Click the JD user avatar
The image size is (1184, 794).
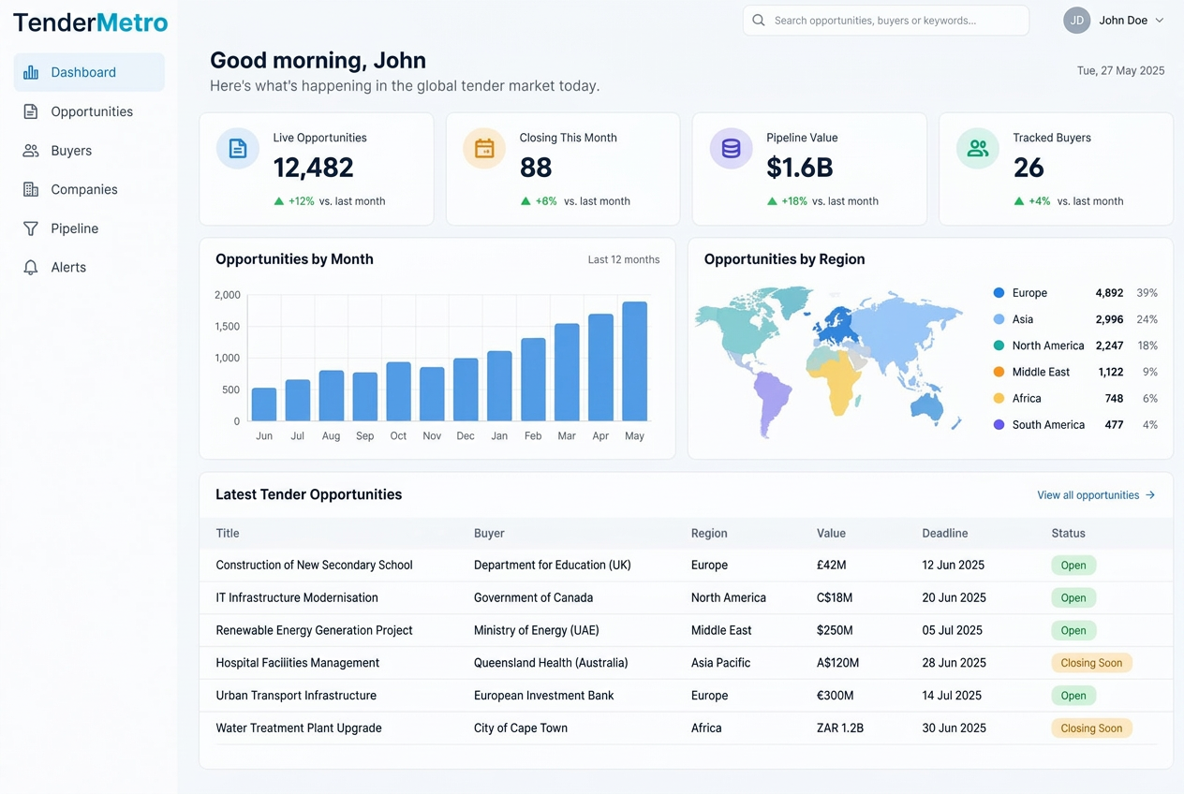tap(1077, 20)
